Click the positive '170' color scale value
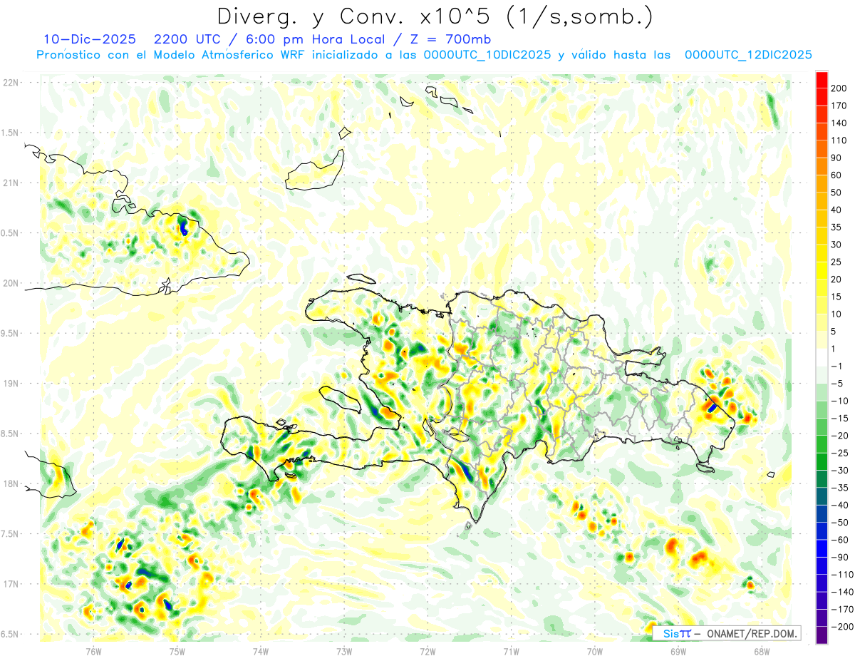Image resolution: width=855 pixels, height=661 pixels. 839,106
